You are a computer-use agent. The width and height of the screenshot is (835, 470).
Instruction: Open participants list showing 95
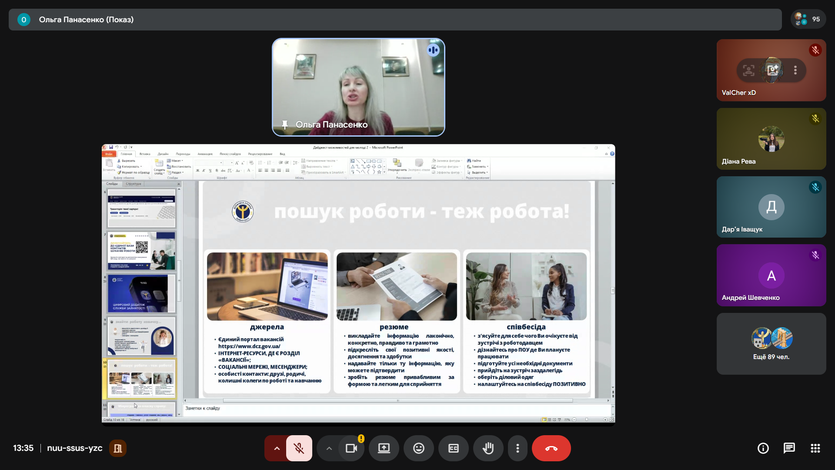coord(808,19)
